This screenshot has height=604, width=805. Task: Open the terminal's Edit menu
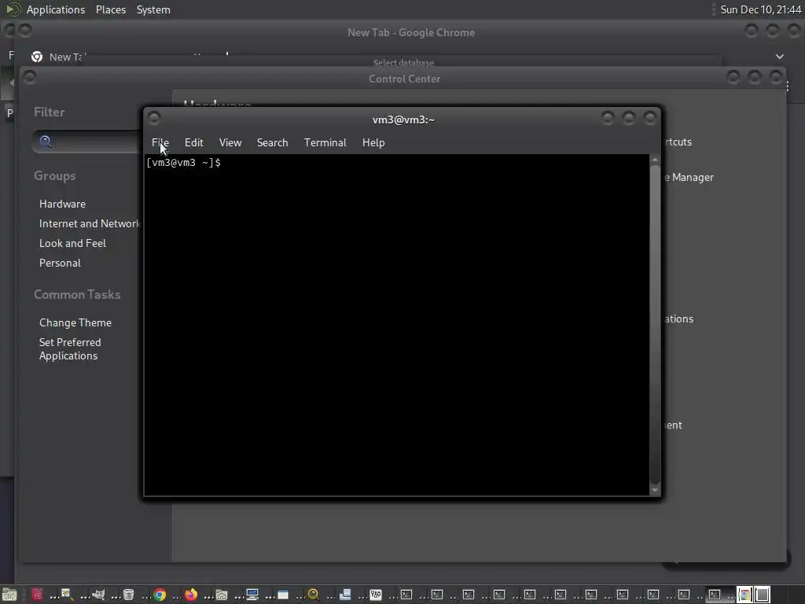click(x=194, y=143)
